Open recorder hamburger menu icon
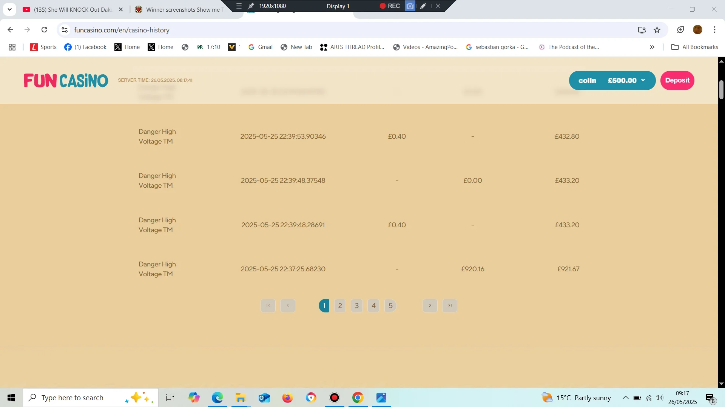725x407 pixels. click(239, 6)
